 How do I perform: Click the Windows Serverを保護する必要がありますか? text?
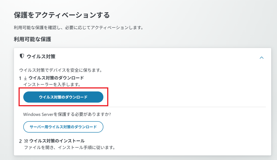67,114
